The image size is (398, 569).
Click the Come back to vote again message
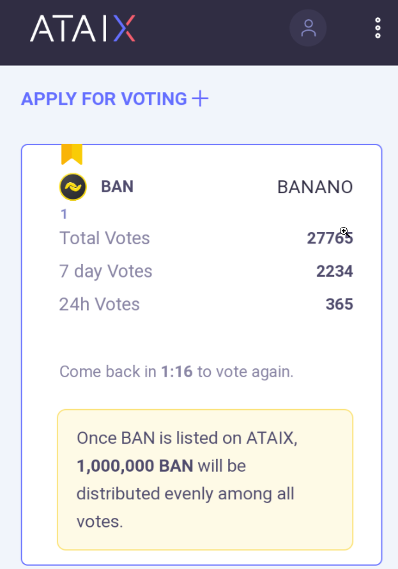coord(176,372)
